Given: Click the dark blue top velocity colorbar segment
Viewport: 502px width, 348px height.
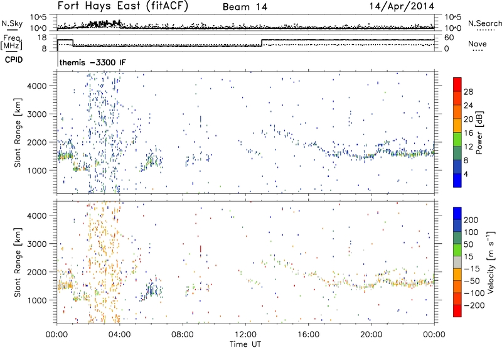Looking at the screenshot, I should coord(457,214).
